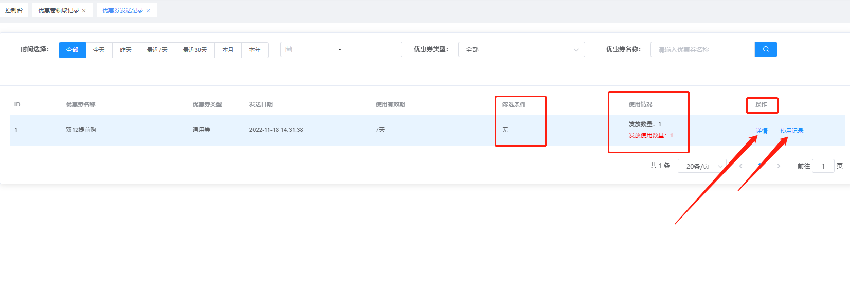Open 使用记录 for 双12提前购 coupon
This screenshot has height=289, width=850.
click(791, 131)
